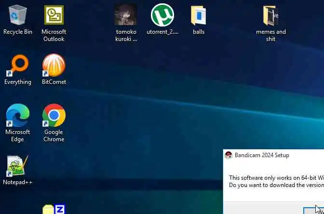Select the balls folder icon
Image resolution: width=324 pixels, height=214 pixels.
[199, 15]
